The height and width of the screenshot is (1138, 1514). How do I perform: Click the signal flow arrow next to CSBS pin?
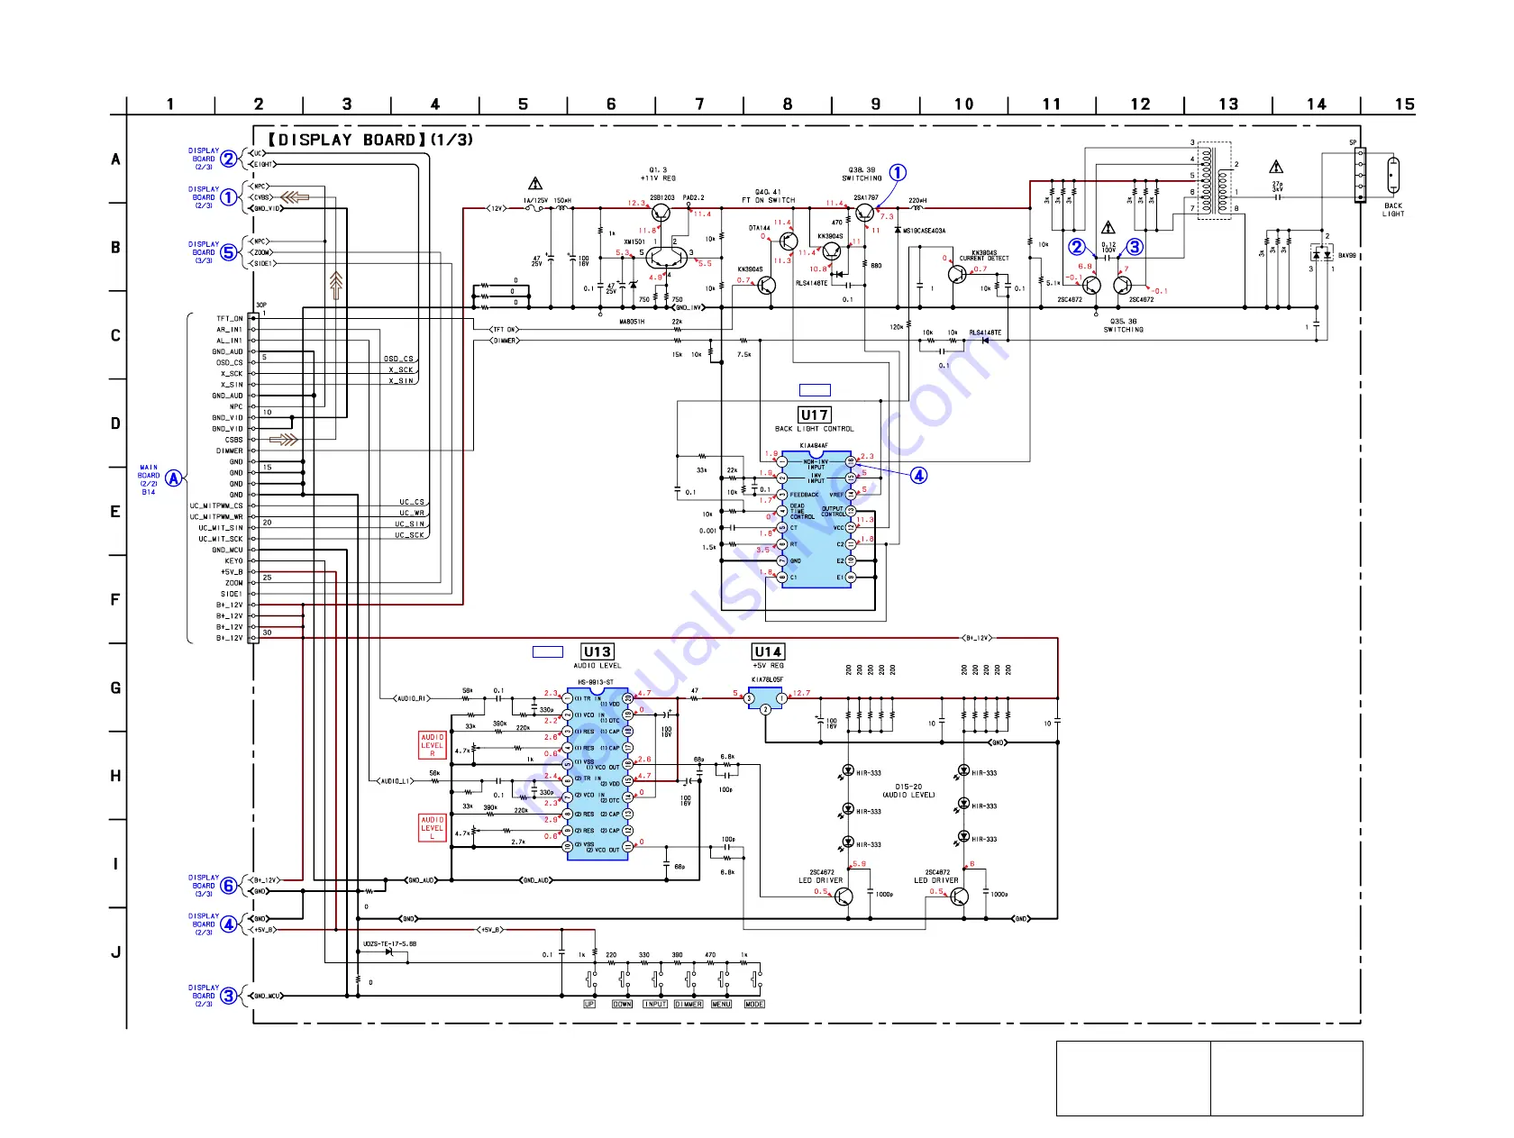pyautogui.click(x=284, y=440)
